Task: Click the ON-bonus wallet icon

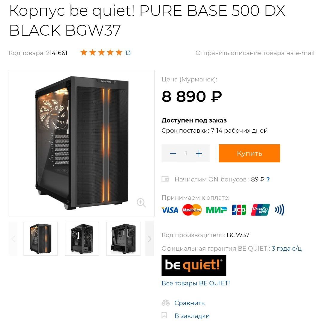Action: (165, 179)
